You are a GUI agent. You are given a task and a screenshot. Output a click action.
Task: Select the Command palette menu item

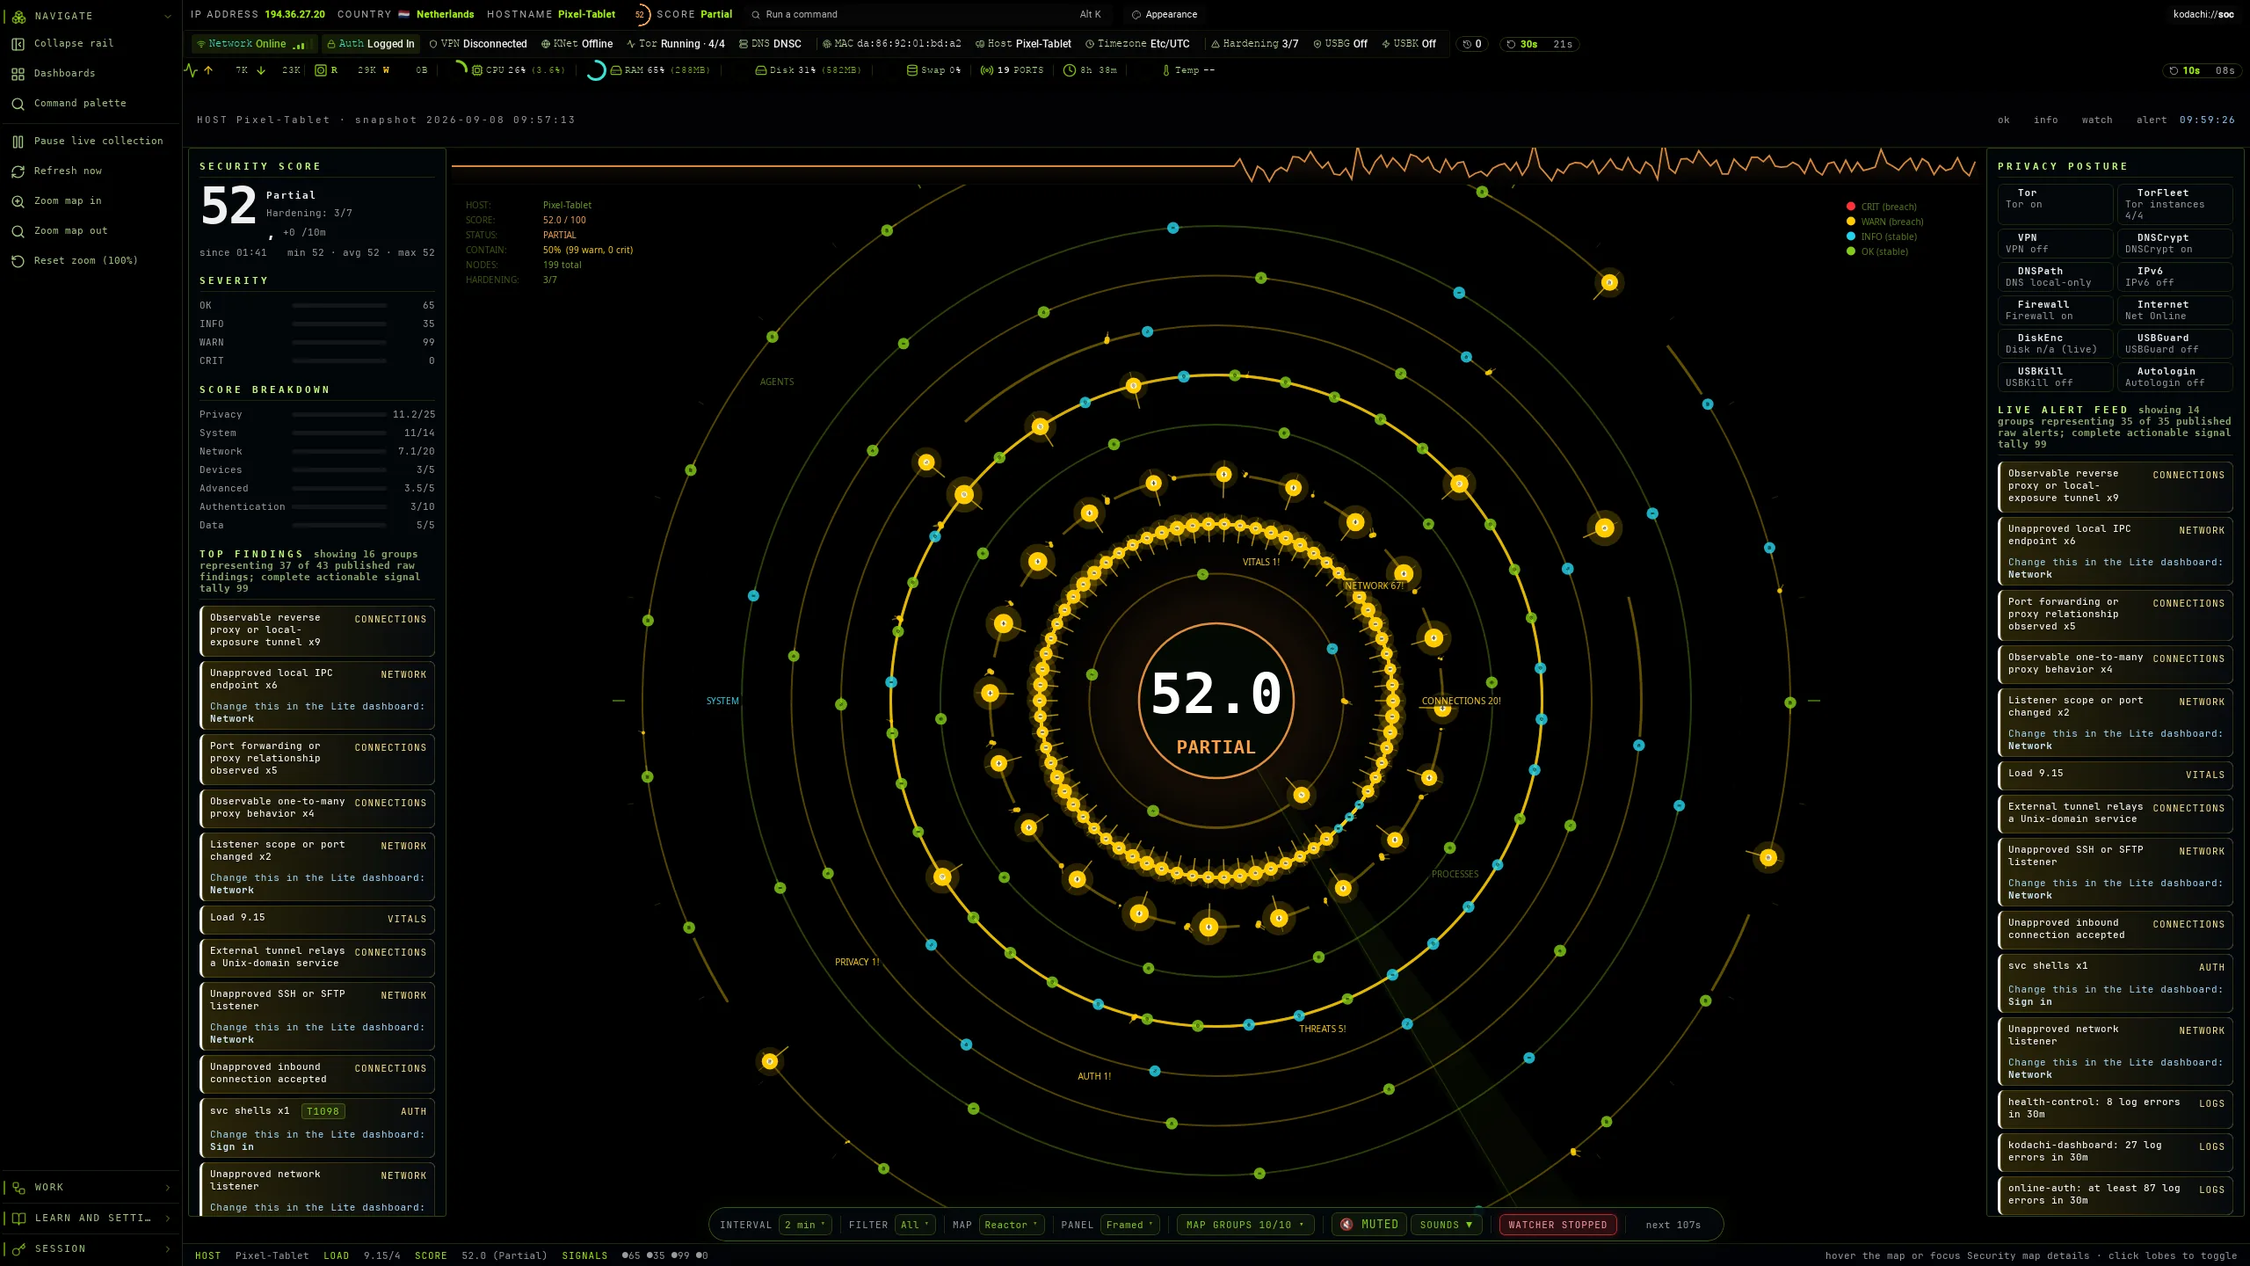91,104
